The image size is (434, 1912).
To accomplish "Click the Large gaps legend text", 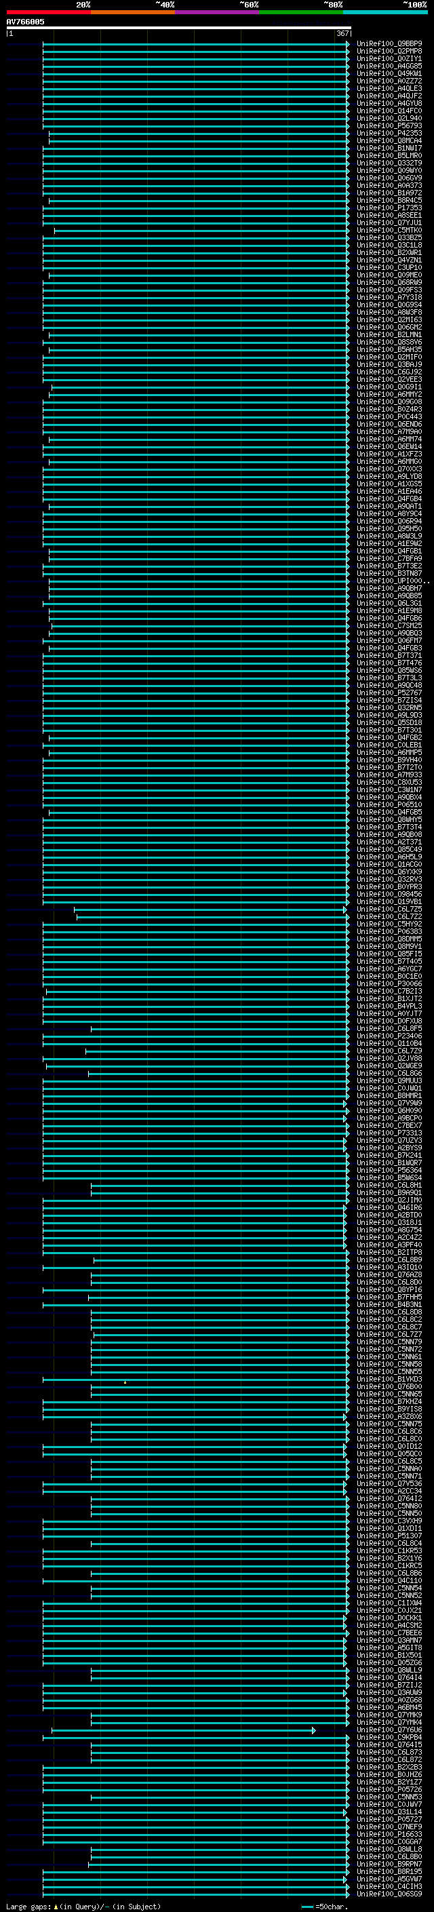I will point(83,1907).
